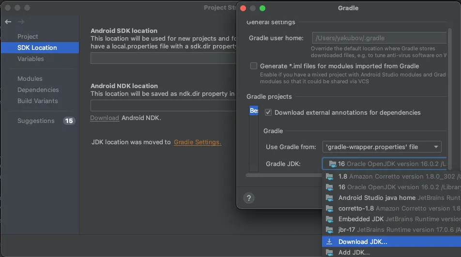Choose 16 Oracle OpenJDK from the dropdown list

point(391,187)
